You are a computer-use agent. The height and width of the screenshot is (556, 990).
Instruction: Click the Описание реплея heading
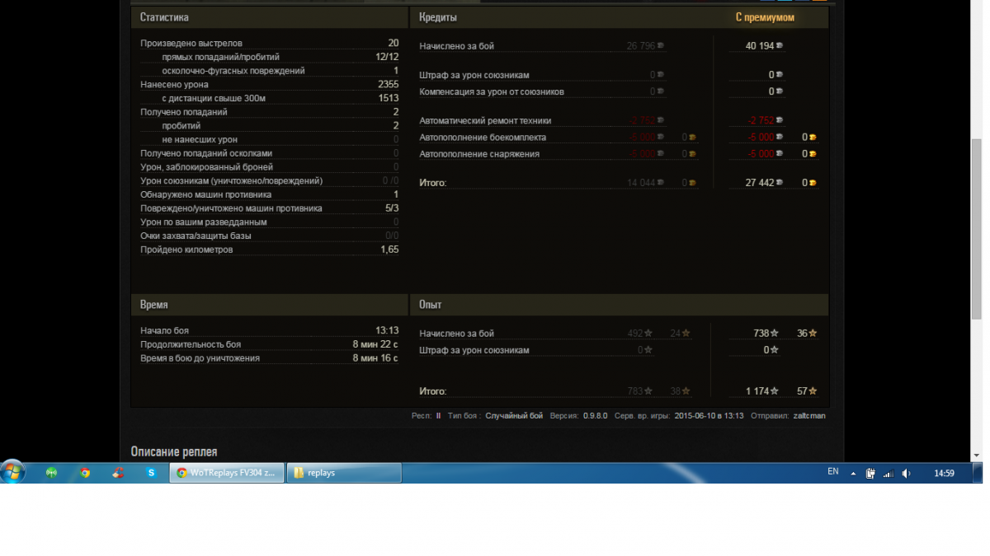click(174, 451)
